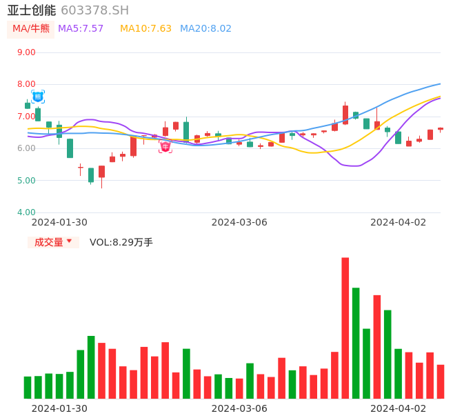Select the MA/牛熊 indicator tab
Viewport: 473px width, 418px height.
tap(31, 29)
